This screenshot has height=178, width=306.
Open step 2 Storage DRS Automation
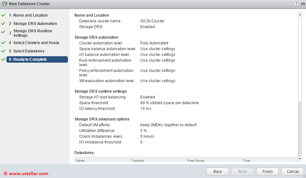35,24
